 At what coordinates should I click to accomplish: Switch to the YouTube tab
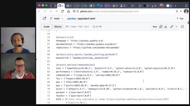tap(161, 6)
